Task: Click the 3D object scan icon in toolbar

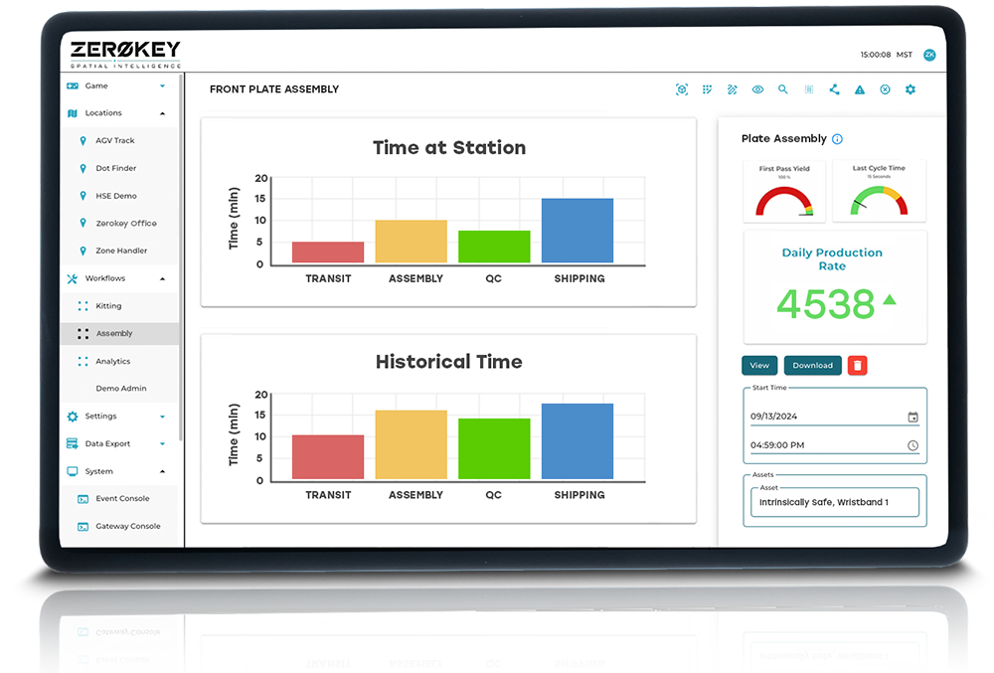Action: click(x=682, y=89)
